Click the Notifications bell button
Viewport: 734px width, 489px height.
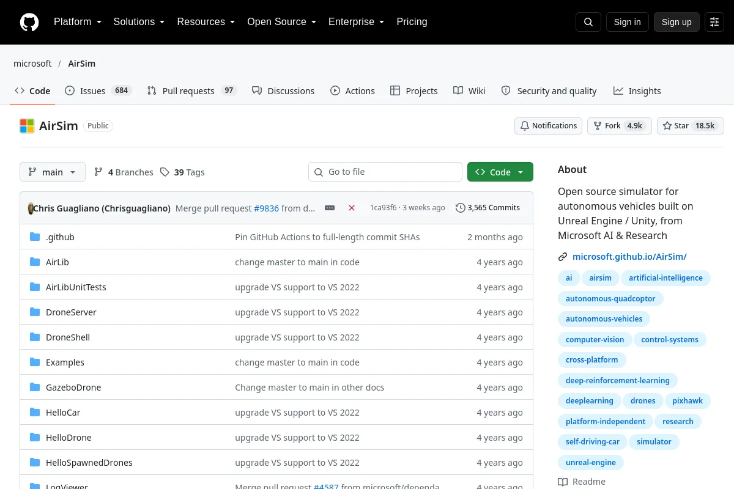click(x=549, y=126)
